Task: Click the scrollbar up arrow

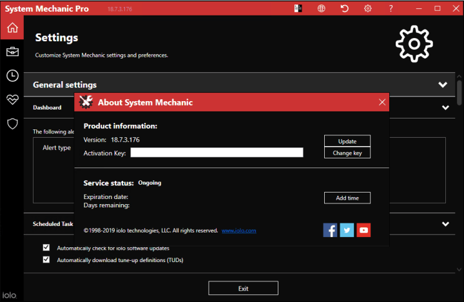Action: (x=459, y=77)
